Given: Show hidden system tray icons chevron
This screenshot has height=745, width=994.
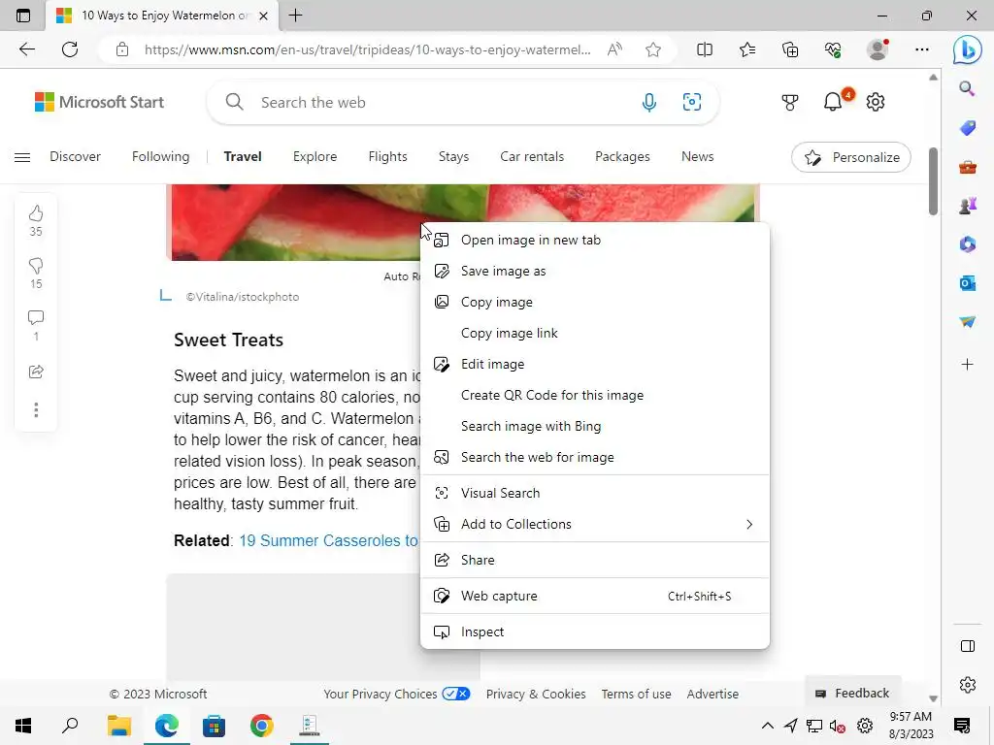Looking at the screenshot, I should pyautogui.click(x=767, y=726).
